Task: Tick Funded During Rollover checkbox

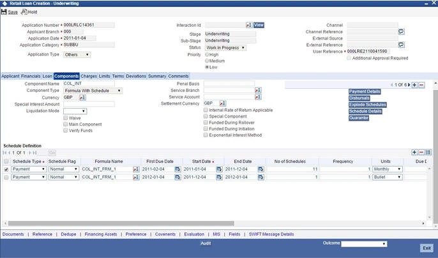Action: pos(206,123)
